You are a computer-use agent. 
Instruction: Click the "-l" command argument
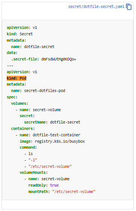click(x=33, y=160)
